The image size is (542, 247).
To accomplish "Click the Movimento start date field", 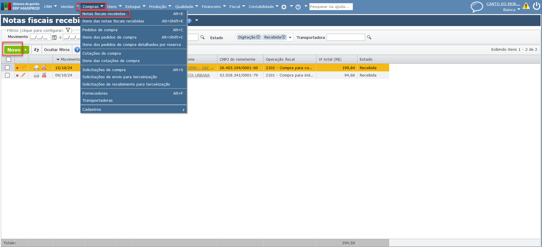I will point(40,37).
